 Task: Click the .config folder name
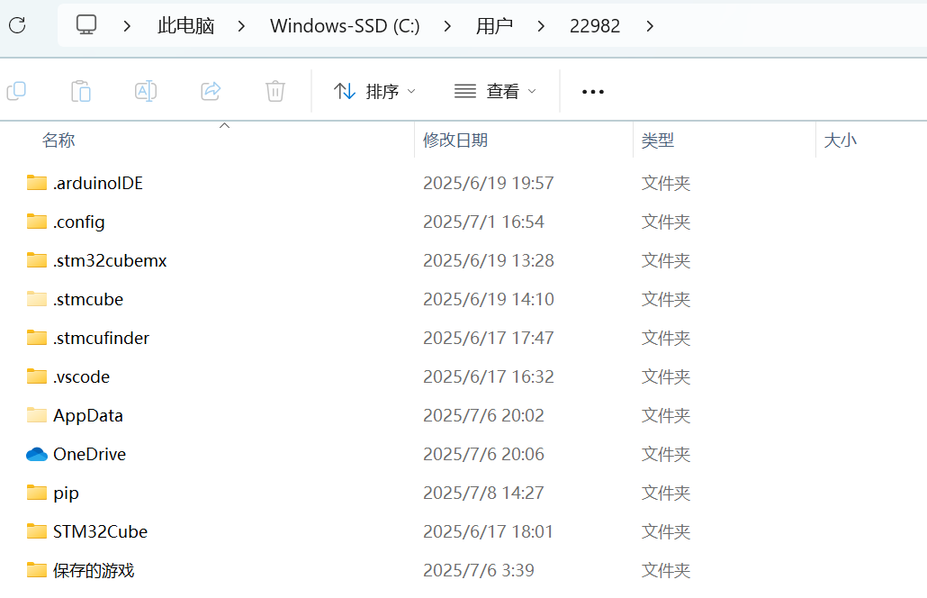(x=78, y=222)
